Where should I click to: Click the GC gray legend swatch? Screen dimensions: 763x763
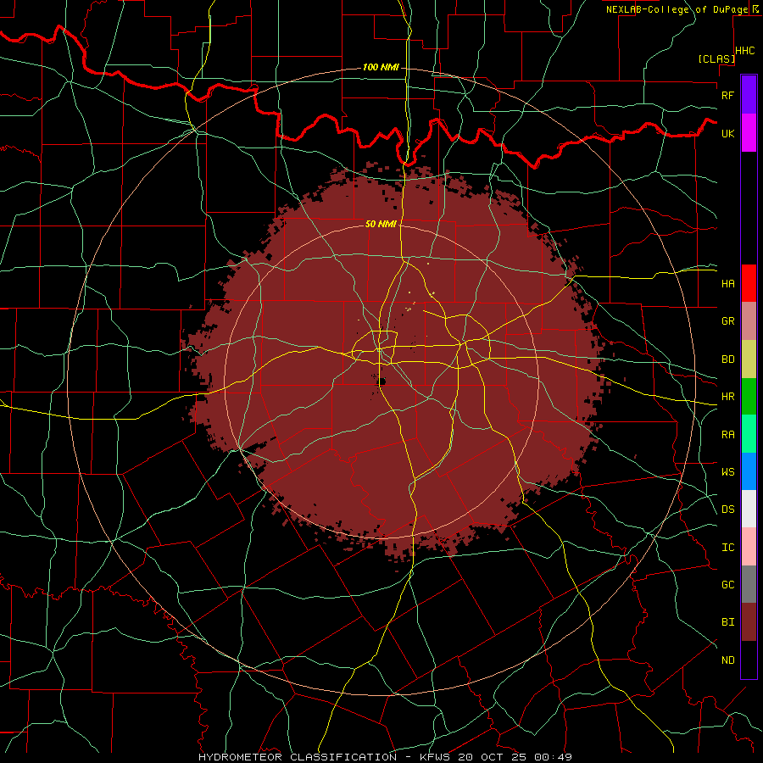point(749,584)
